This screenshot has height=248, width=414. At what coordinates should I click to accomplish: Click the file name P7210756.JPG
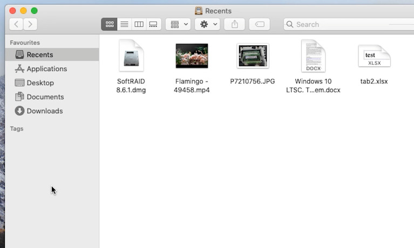253,81
